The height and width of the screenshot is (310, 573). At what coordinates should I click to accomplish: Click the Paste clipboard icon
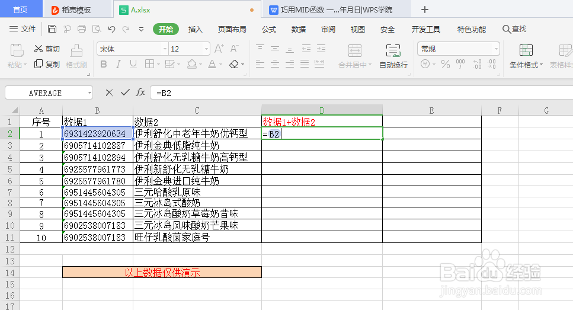click(x=17, y=50)
